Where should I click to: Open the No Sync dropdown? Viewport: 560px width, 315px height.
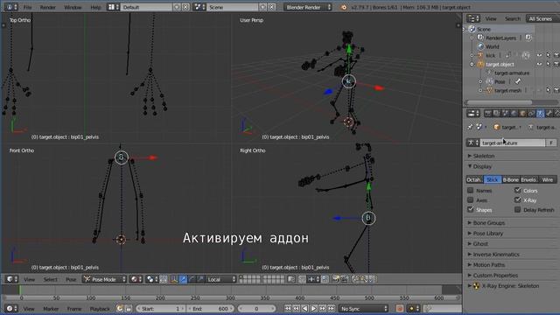364,309
